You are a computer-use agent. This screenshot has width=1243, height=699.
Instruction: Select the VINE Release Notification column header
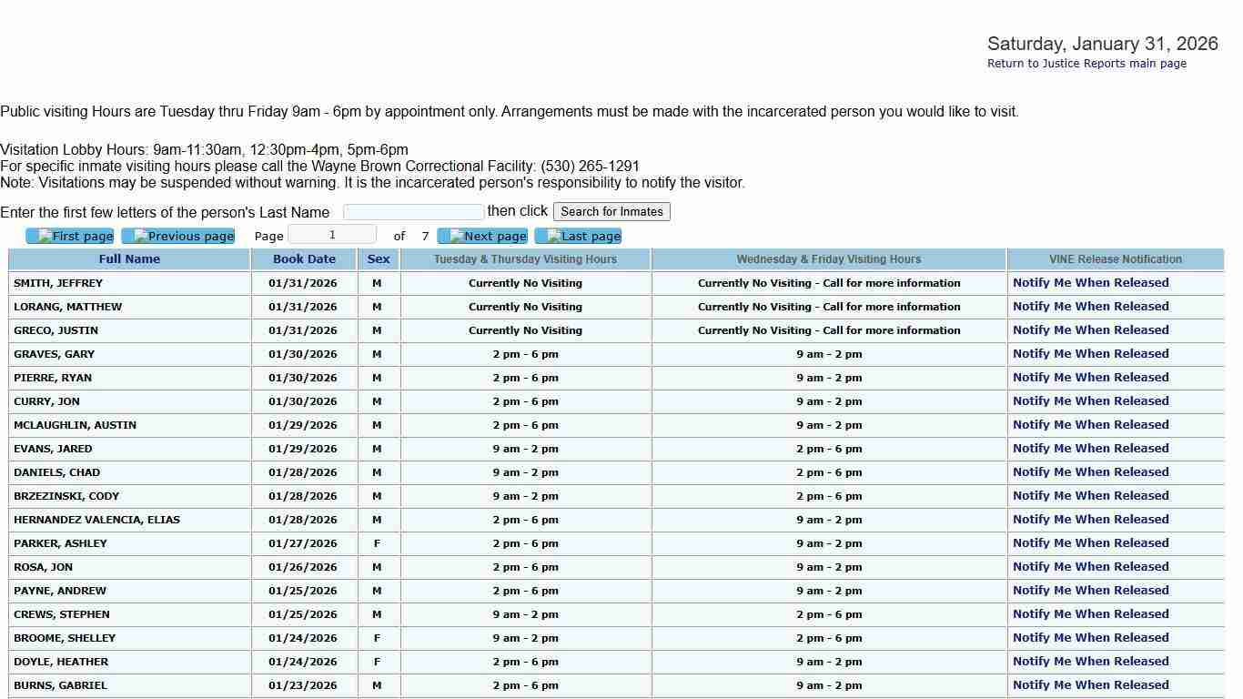click(x=1115, y=259)
